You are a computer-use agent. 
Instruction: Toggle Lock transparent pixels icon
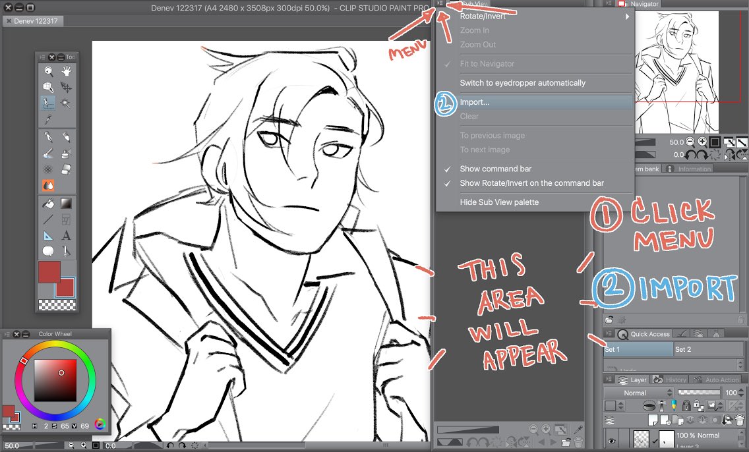[698, 406]
